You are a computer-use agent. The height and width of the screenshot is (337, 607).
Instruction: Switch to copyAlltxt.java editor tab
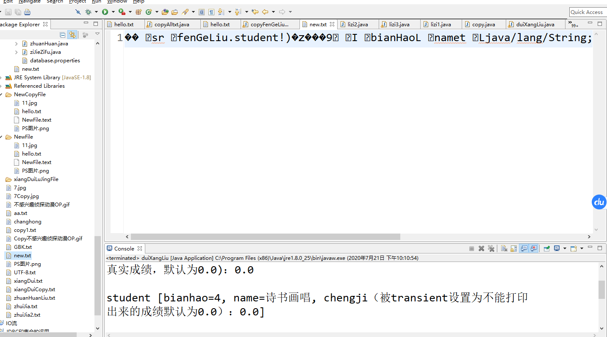172,25
